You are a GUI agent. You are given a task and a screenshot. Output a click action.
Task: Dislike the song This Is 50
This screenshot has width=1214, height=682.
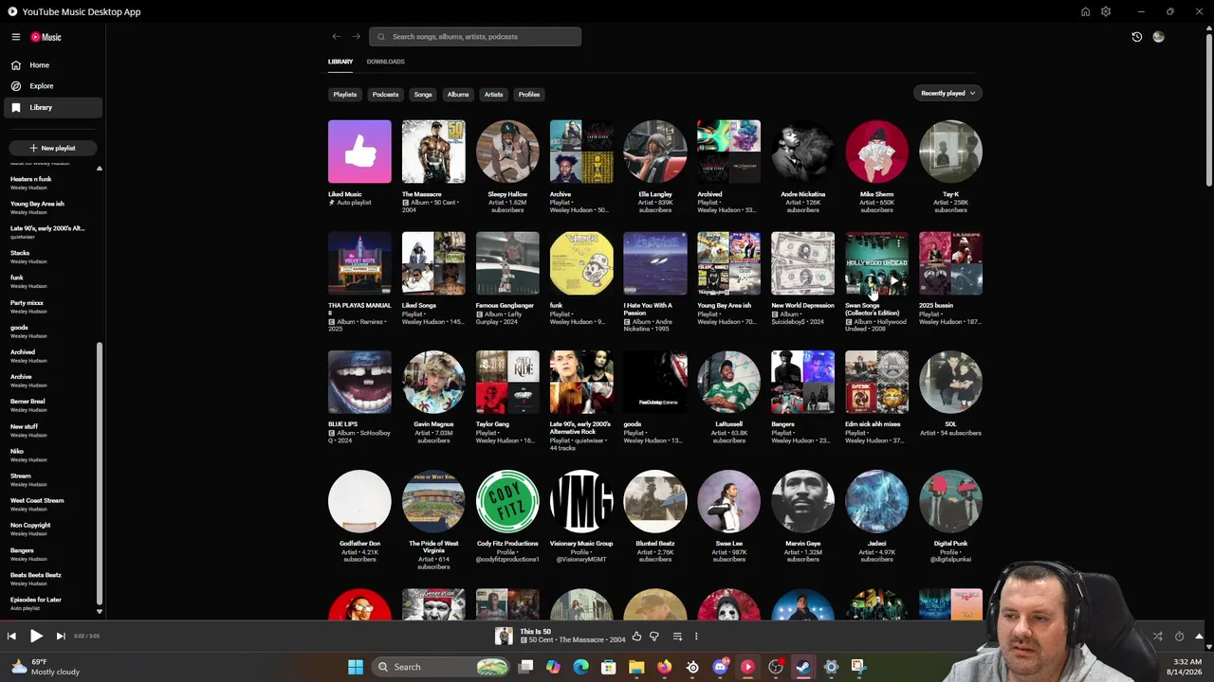pyautogui.click(x=653, y=637)
